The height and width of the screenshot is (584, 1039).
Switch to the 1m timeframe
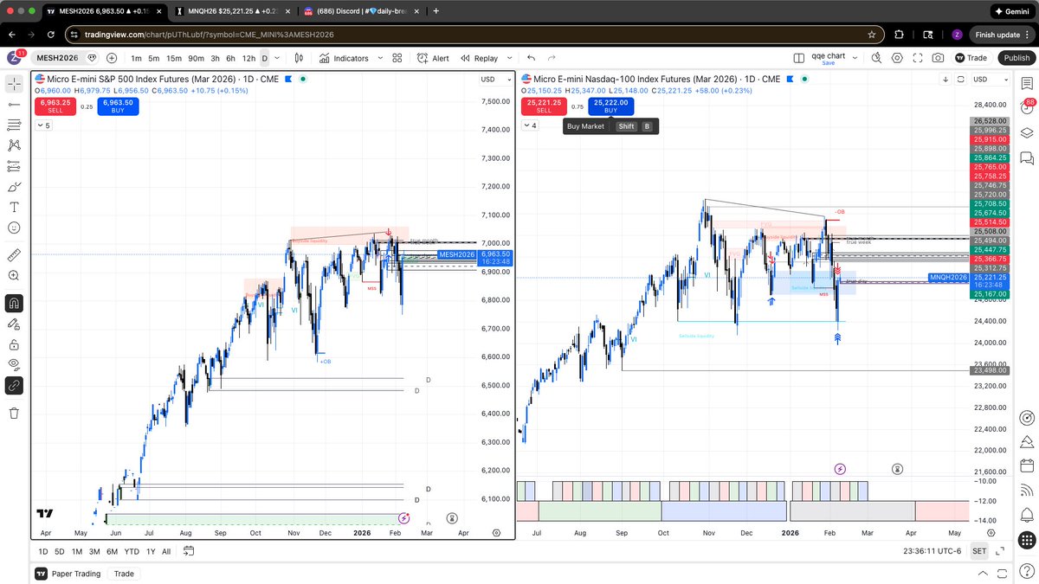pos(137,58)
